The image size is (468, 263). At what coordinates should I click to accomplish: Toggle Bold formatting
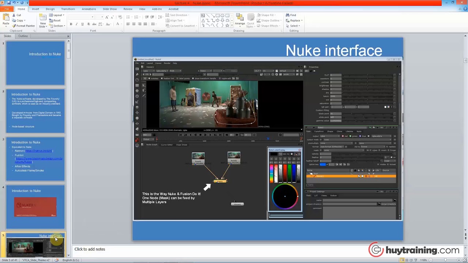coord(71,24)
